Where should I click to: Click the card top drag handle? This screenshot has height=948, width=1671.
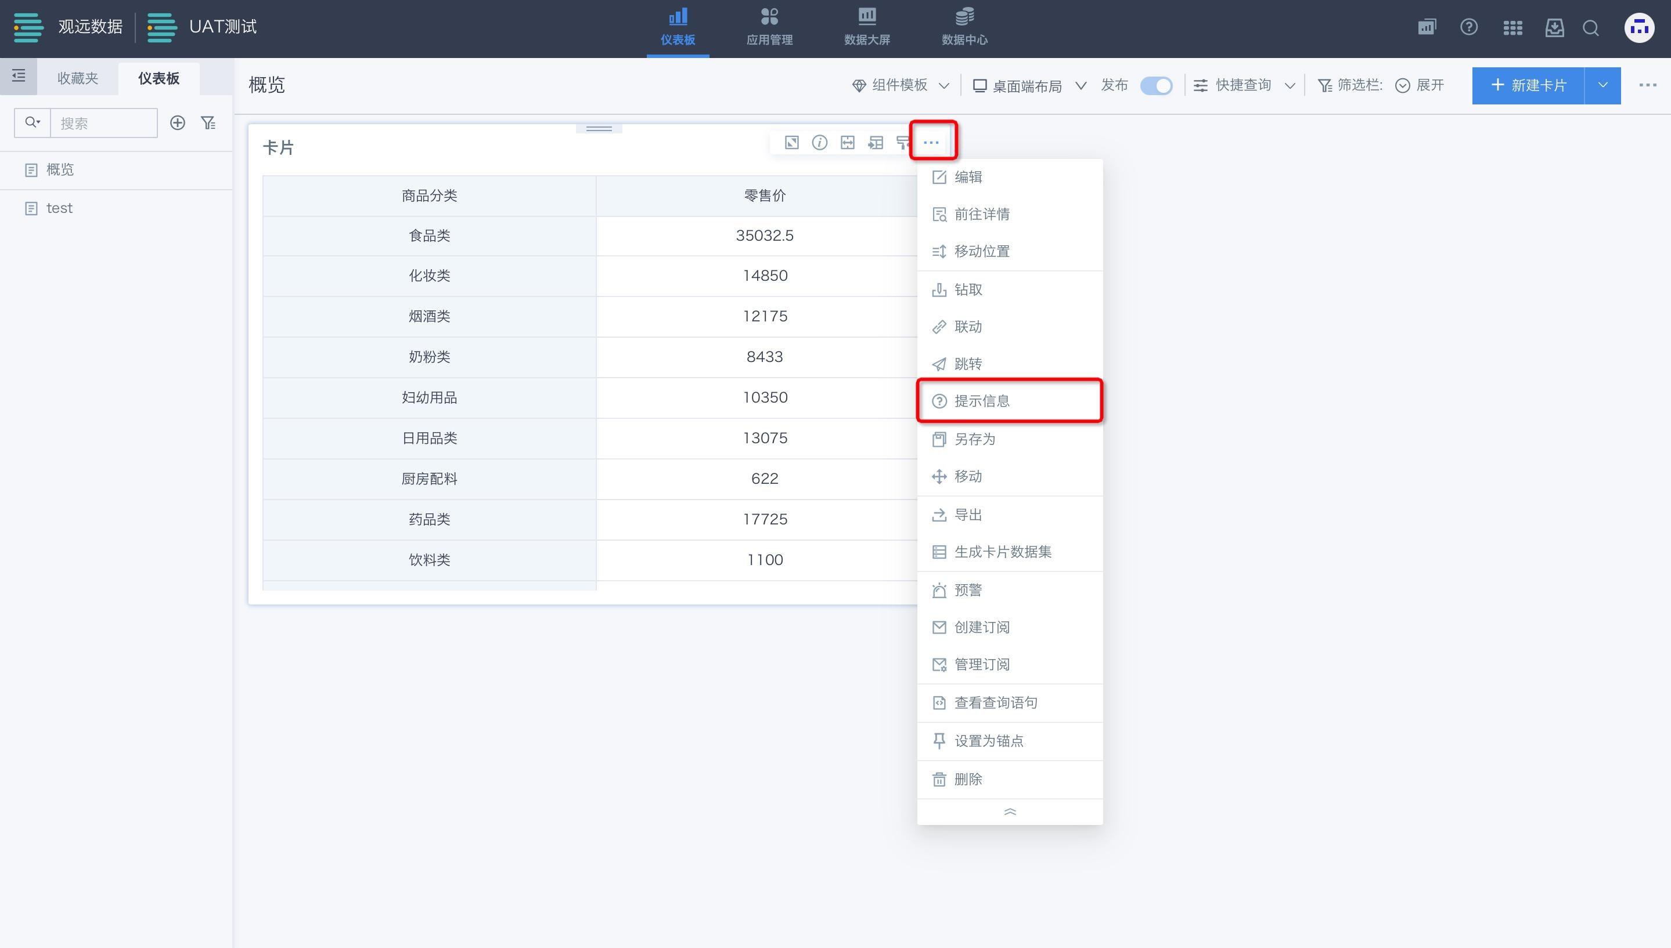pyautogui.click(x=599, y=128)
